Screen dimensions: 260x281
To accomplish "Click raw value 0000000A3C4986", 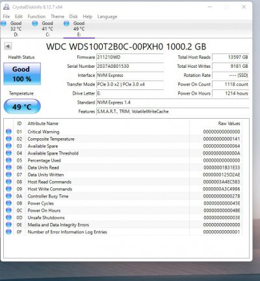I will coord(222,189).
